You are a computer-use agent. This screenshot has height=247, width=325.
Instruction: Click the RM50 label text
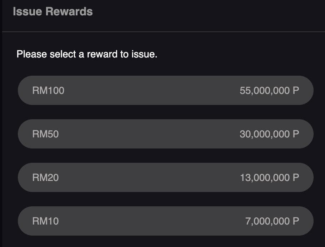coord(45,134)
